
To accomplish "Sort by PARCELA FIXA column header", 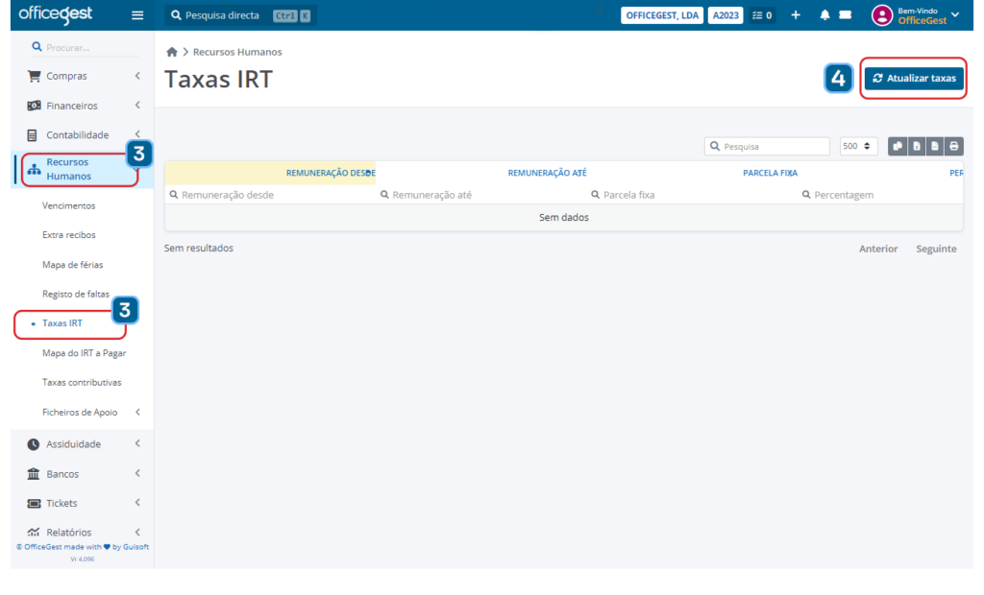I will click(x=770, y=173).
